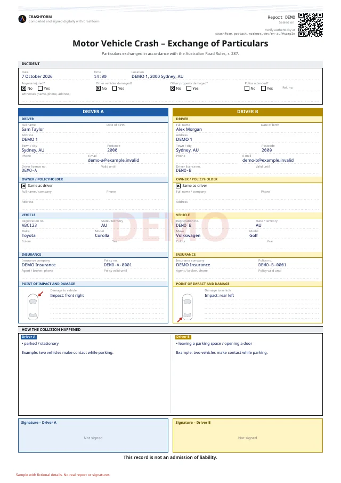Click the 'Driver A' collision tag

pyautogui.click(x=29, y=337)
